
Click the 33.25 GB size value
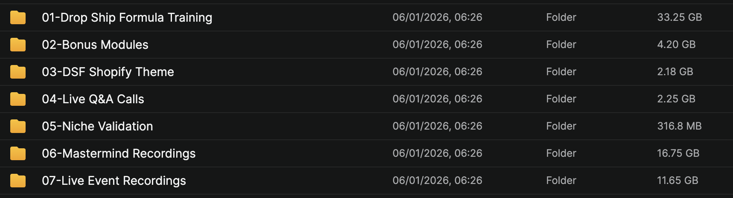(679, 17)
